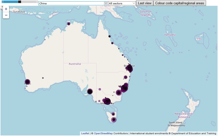Zoom out the map with minus button

coord(6,15)
